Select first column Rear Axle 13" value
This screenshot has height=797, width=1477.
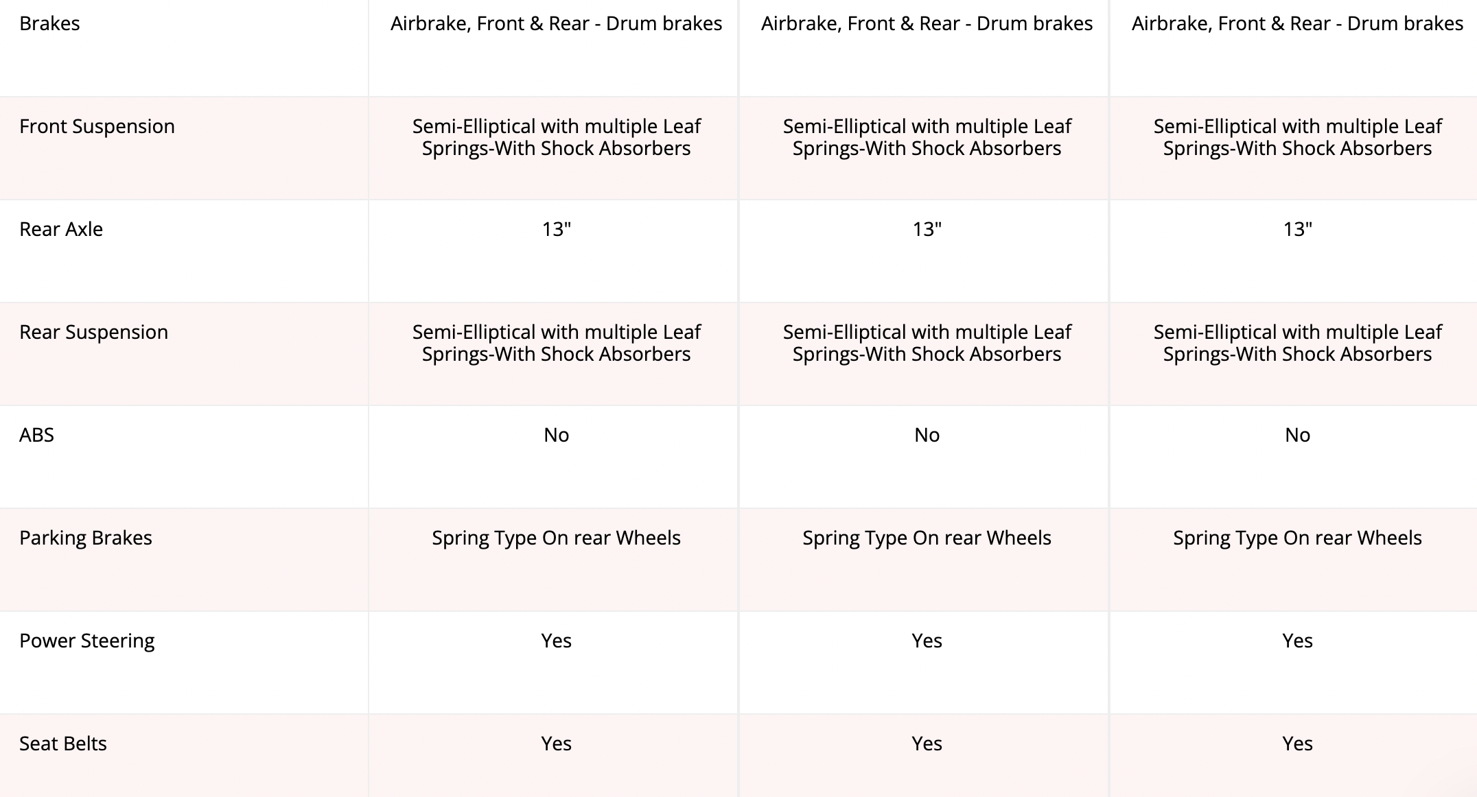point(556,229)
